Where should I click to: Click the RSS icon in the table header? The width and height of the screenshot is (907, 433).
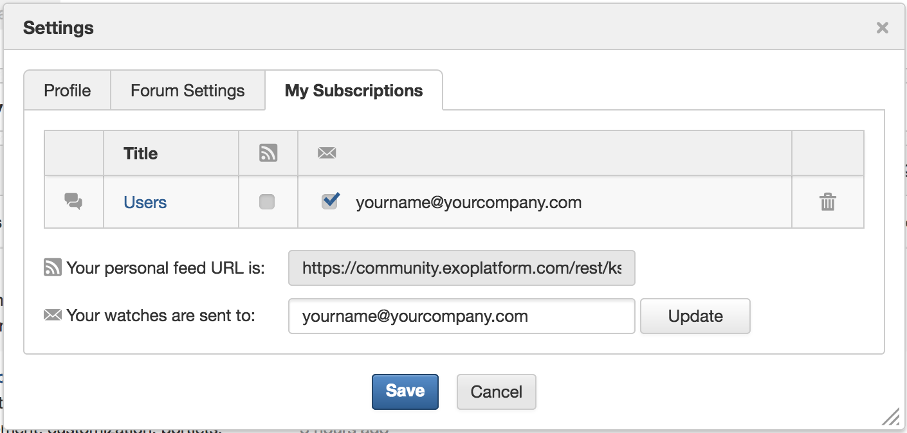pos(268,153)
